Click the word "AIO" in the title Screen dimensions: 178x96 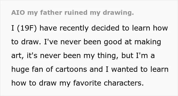point(18,12)
